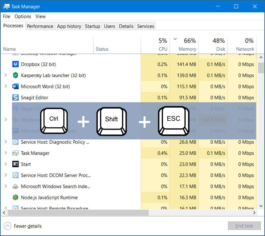Expand the Service Host: DCOM Server process

point(6,175)
